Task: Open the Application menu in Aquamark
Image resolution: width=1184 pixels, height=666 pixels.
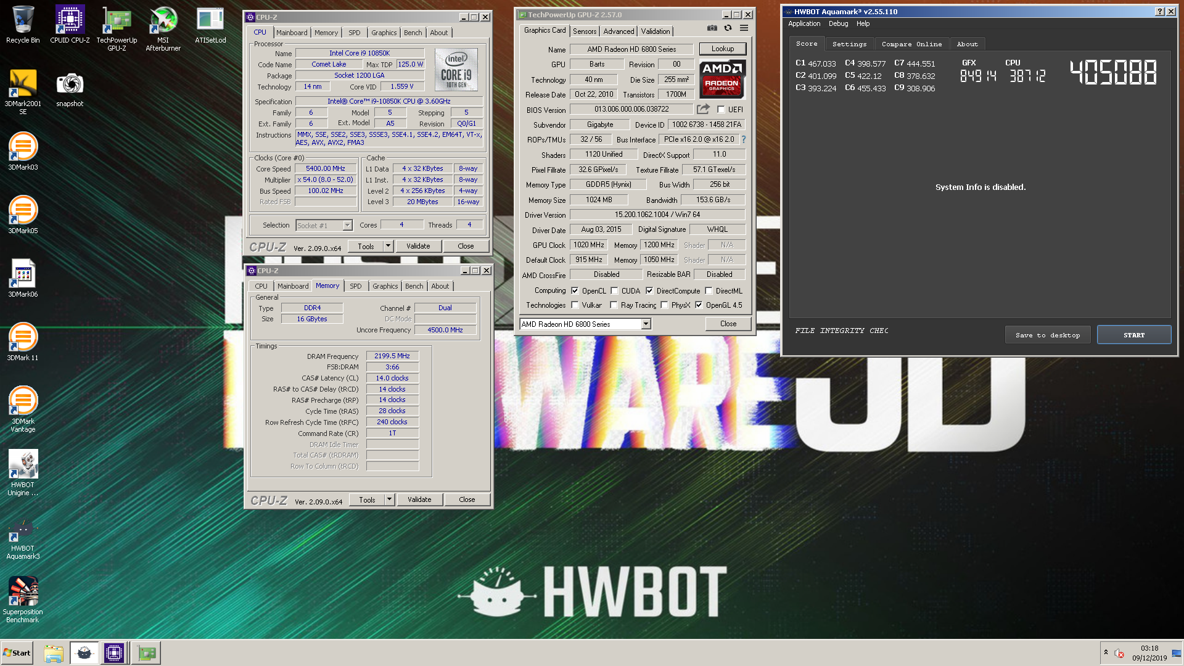Action: (x=804, y=24)
